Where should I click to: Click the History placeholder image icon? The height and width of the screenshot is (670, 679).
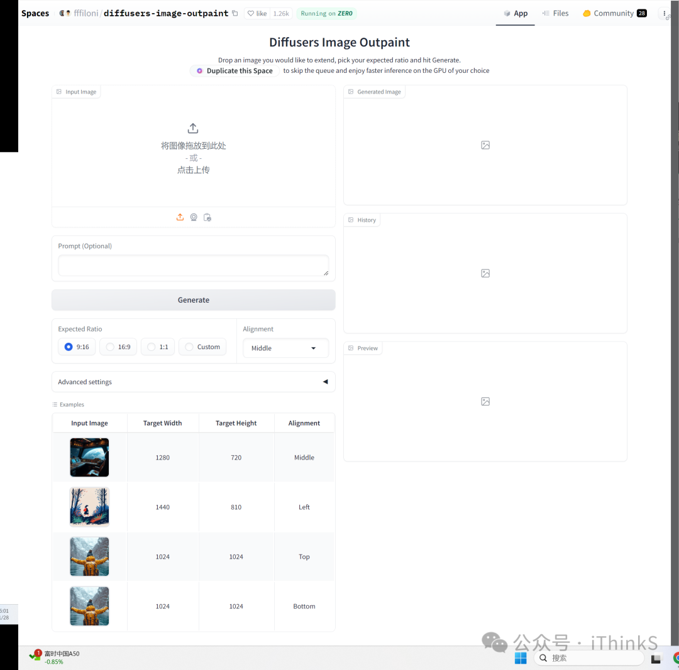[485, 273]
